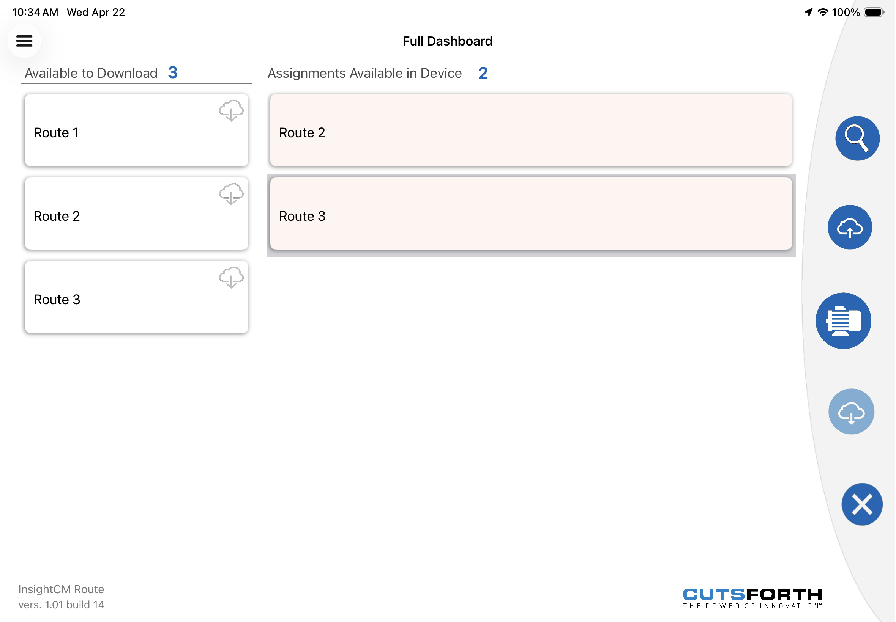Open Route 2 assignment in device
The height and width of the screenshot is (622, 896).
(x=531, y=130)
